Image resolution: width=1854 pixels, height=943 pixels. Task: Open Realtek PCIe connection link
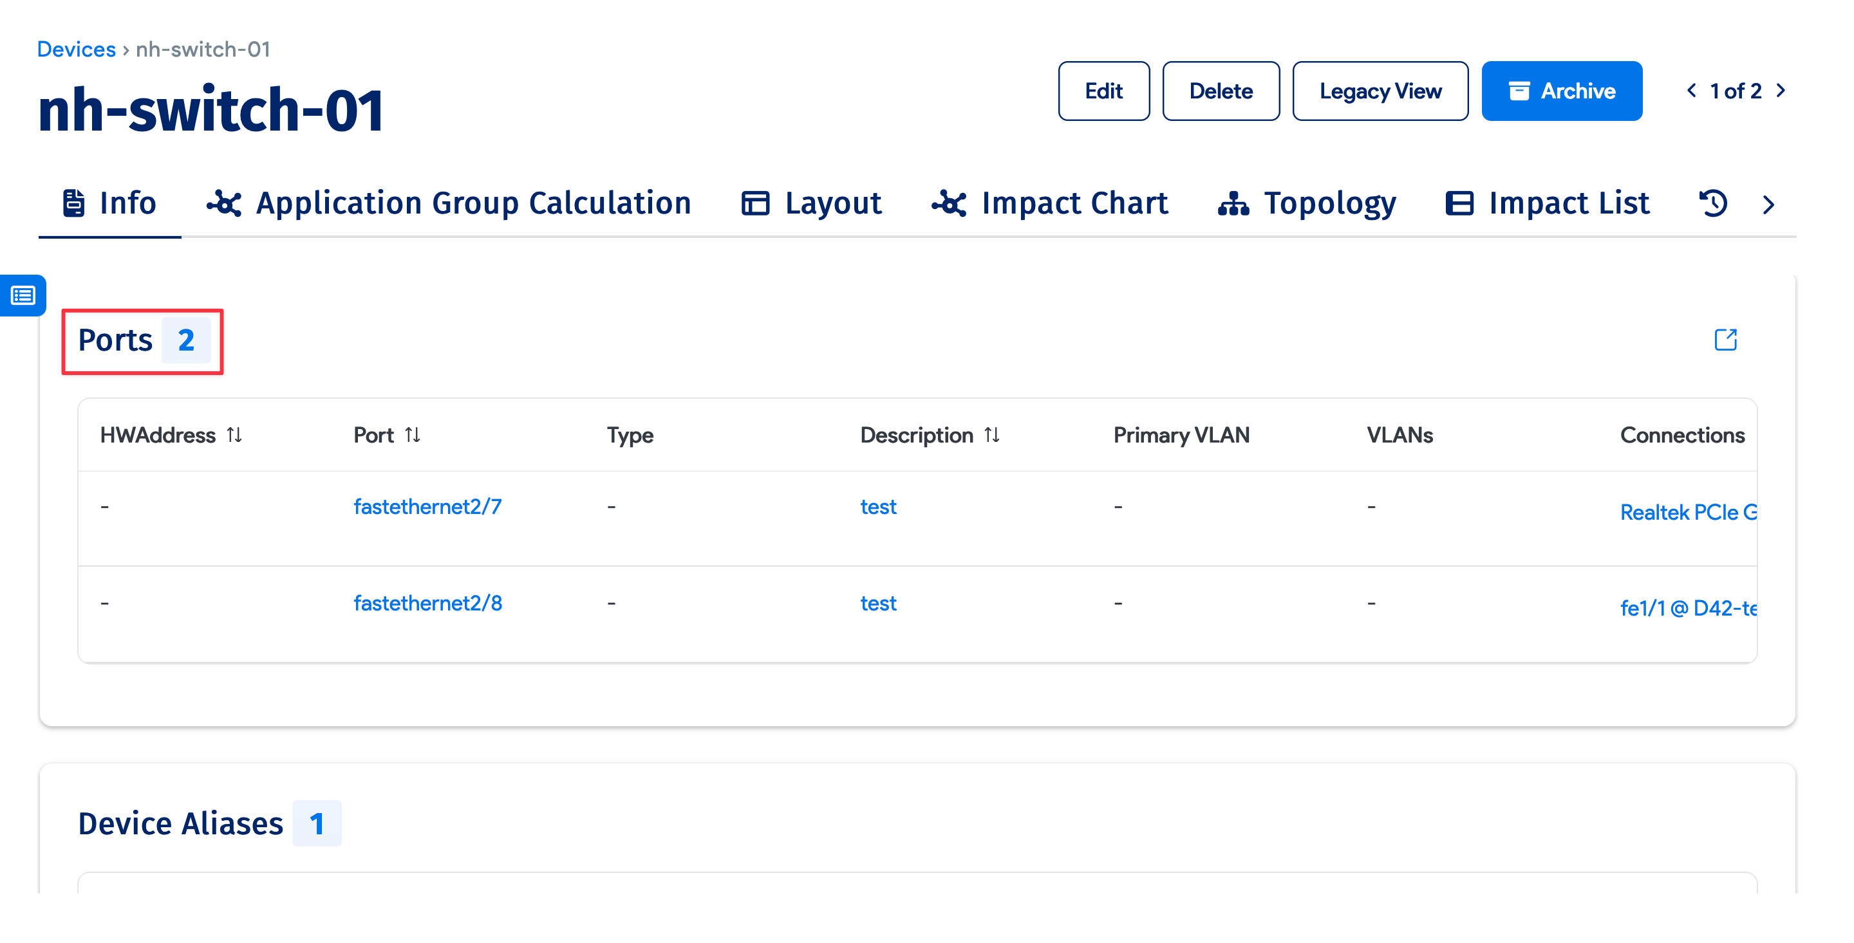1687,512
